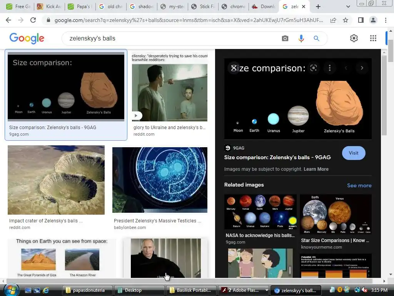This screenshot has height=296, width=394.
Task: Click the volume icon in system tray
Action: point(364,290)
